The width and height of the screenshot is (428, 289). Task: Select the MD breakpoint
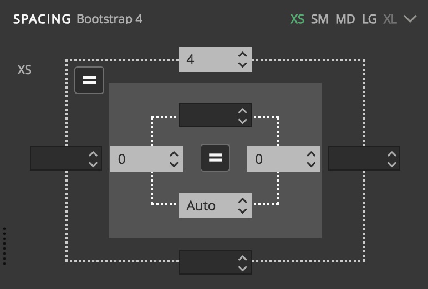(345, 19)
